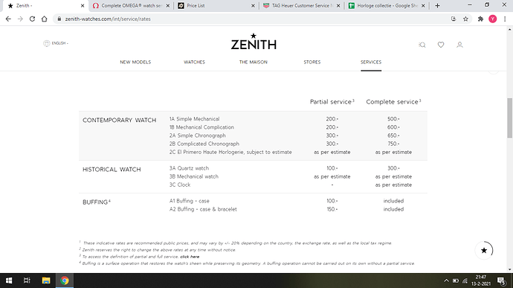
Task: Click the '3C Clock' row
Action: coord(253,185)
